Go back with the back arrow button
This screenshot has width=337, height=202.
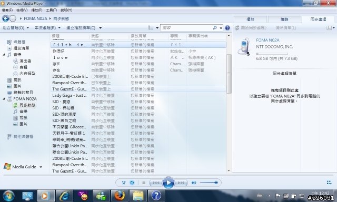pos(5,19)
